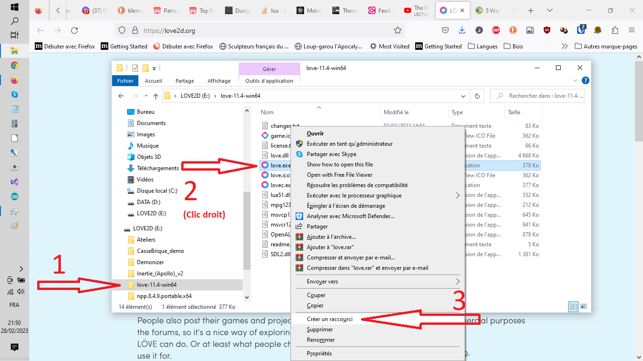Open the Firefox downloads panel

pyautogui.click(x=462, y=31)
